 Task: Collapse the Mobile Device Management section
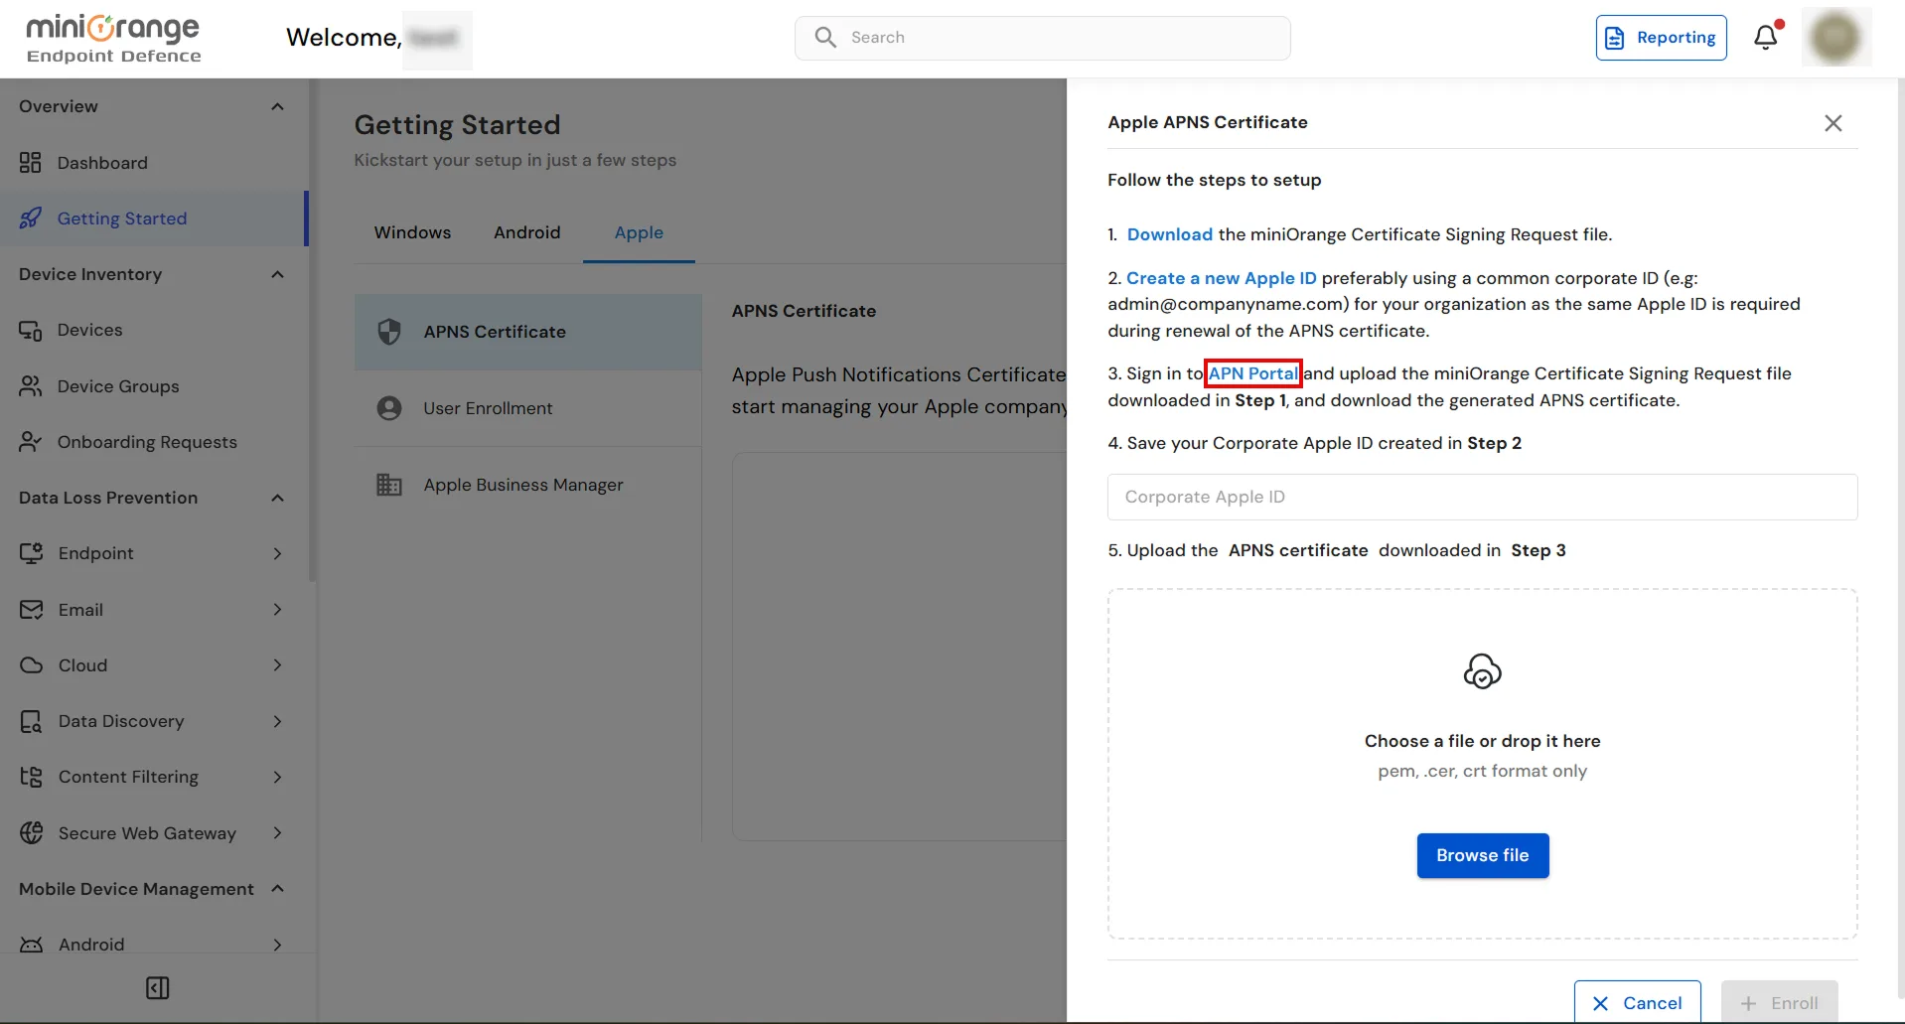coord(278,888)
